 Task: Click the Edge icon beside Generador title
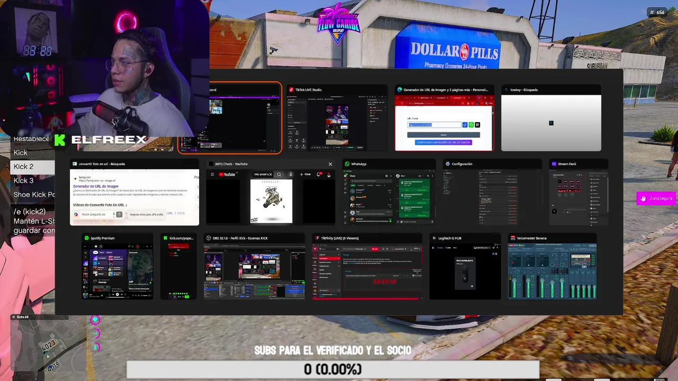point(400,90)
